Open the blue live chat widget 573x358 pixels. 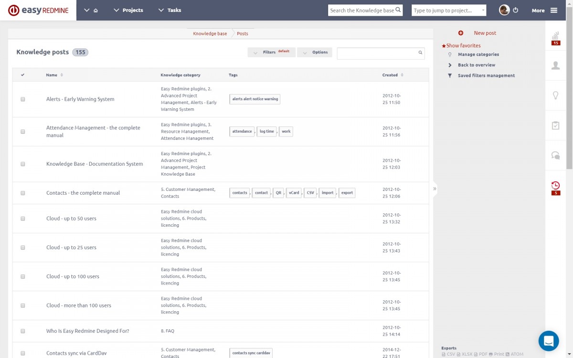pos(549,341)
